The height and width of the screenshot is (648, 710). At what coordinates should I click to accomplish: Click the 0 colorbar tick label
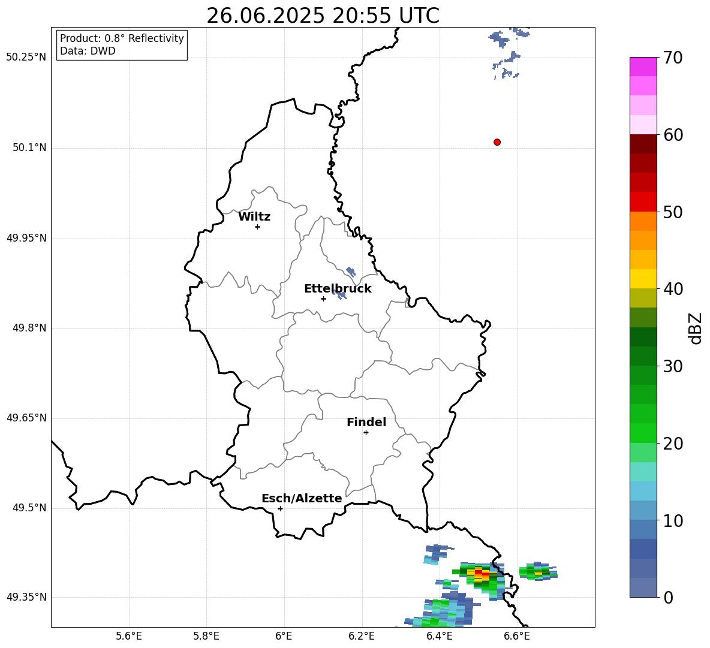tap(669, 598)
